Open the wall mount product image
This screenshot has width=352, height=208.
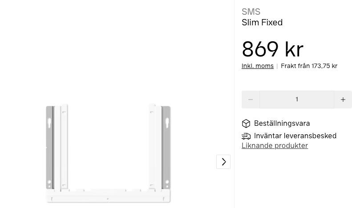tap(108, 153)
